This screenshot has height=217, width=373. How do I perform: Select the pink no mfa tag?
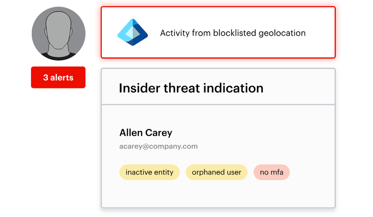click(x=272, y=172)
